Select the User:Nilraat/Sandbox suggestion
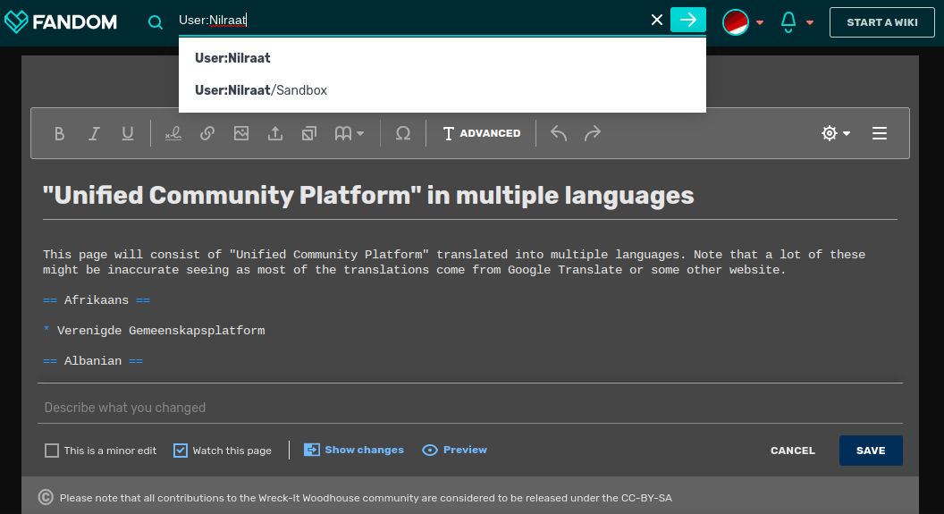 pyautogui.click(x=442, y=90)
